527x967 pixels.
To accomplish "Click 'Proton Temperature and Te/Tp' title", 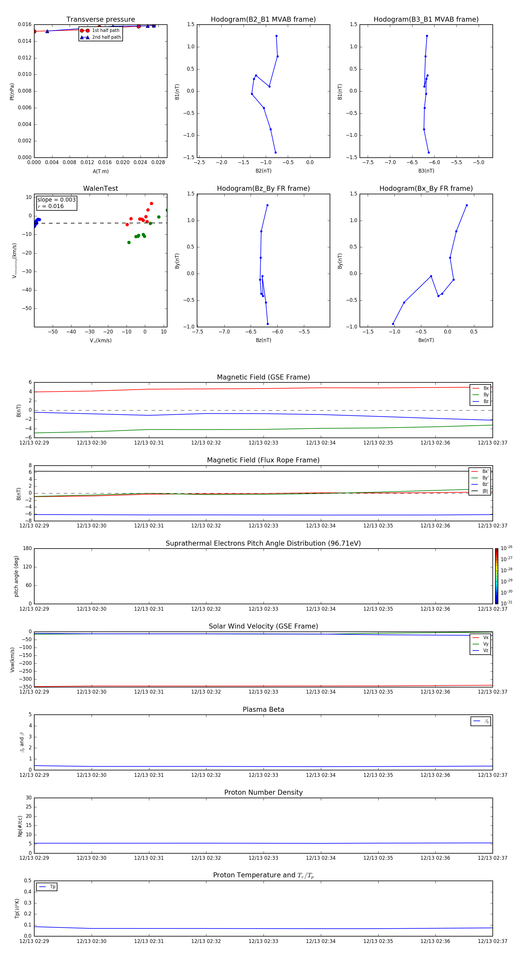I will 263,875.
